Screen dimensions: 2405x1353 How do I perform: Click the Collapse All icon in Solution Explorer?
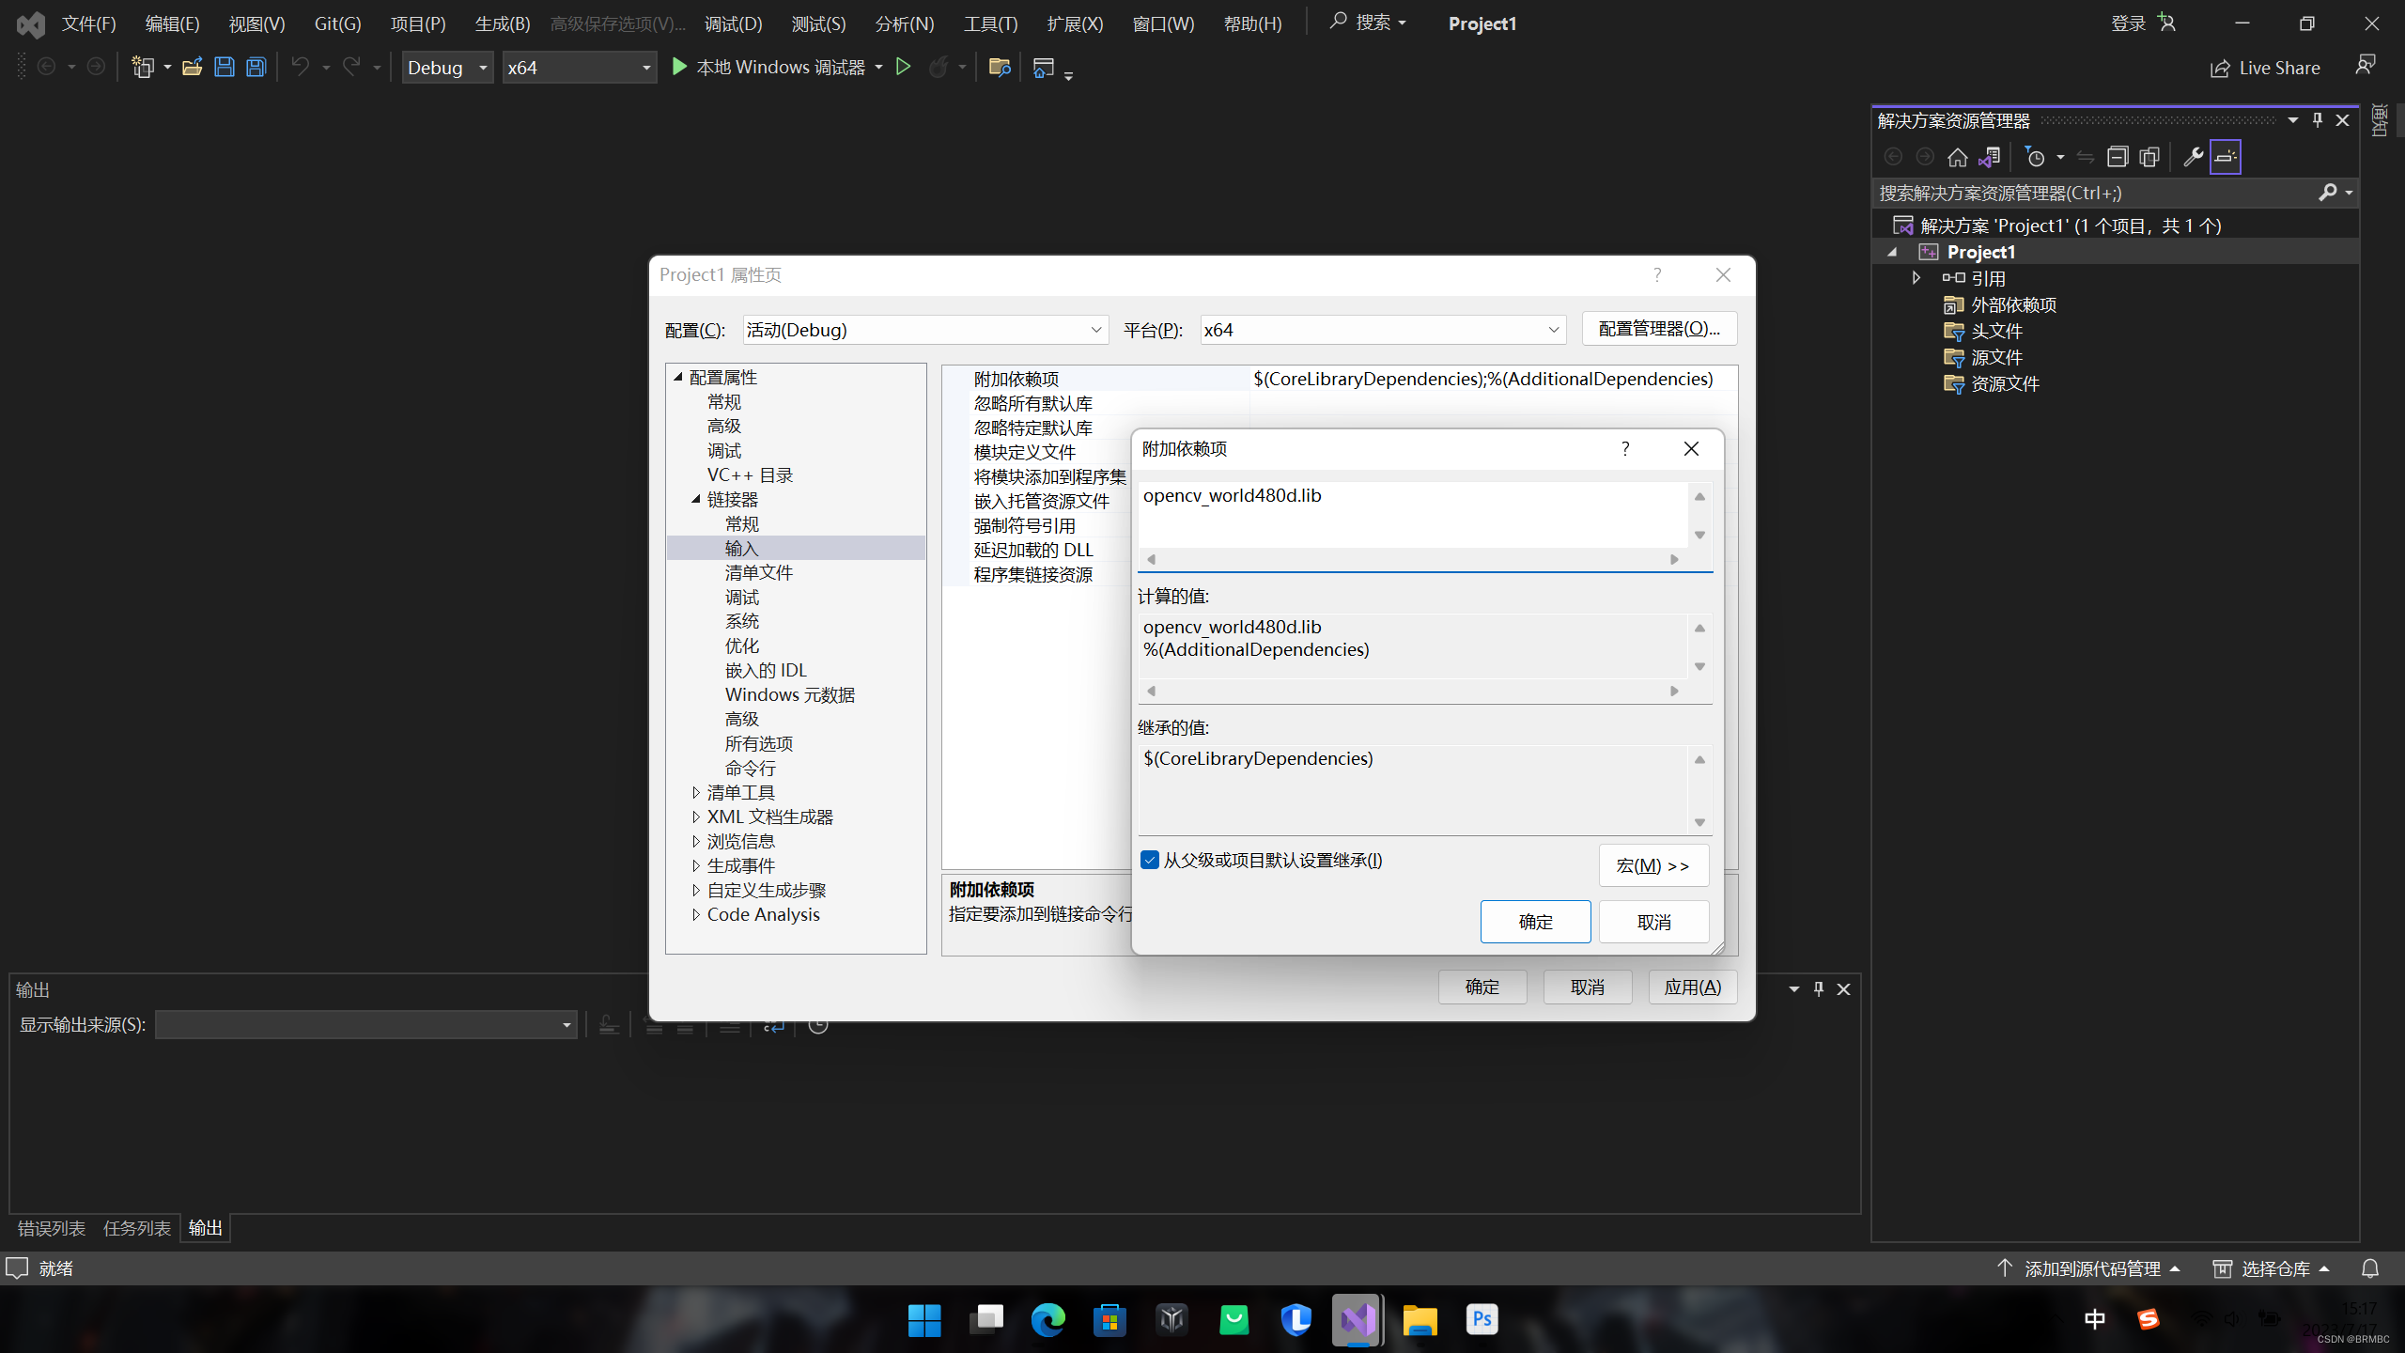coord(2117,157)
